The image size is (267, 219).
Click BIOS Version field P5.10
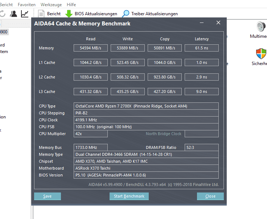[x=146, y=175]
